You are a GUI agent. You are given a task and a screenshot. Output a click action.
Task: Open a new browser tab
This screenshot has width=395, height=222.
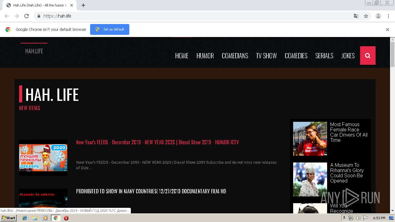[x=83, y=5]
